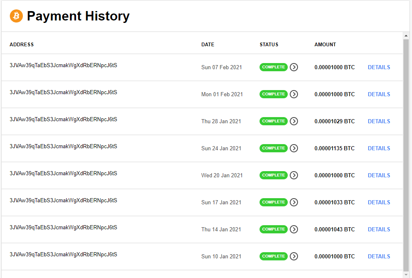Open arrow icon for Thu 14 Jan 2021 payment
Screen dimensions: 412x278
click(x=294, y=229)
